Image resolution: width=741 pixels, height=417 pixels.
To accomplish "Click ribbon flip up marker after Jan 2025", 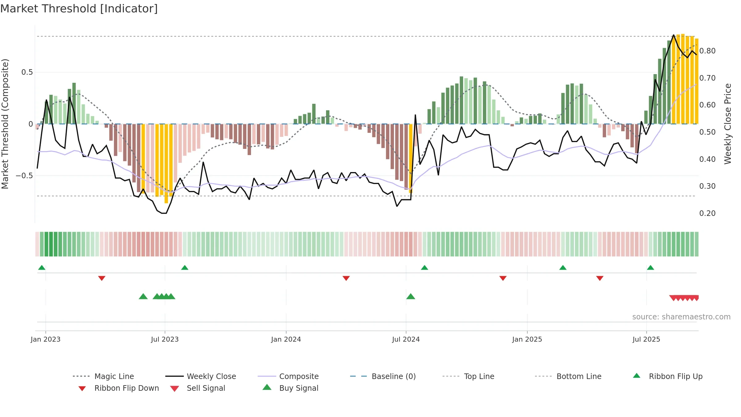I will tap(563, 267).
